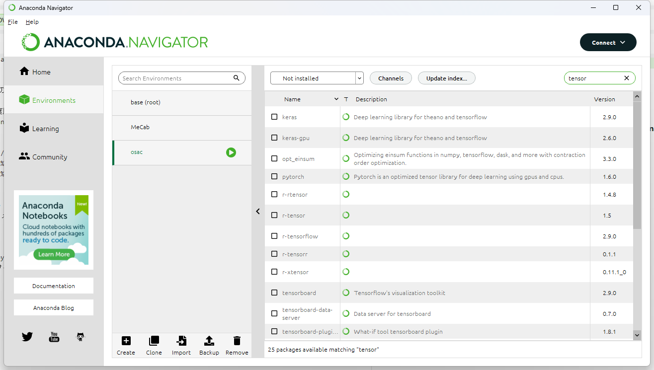Click the type icon for keras

346,117
